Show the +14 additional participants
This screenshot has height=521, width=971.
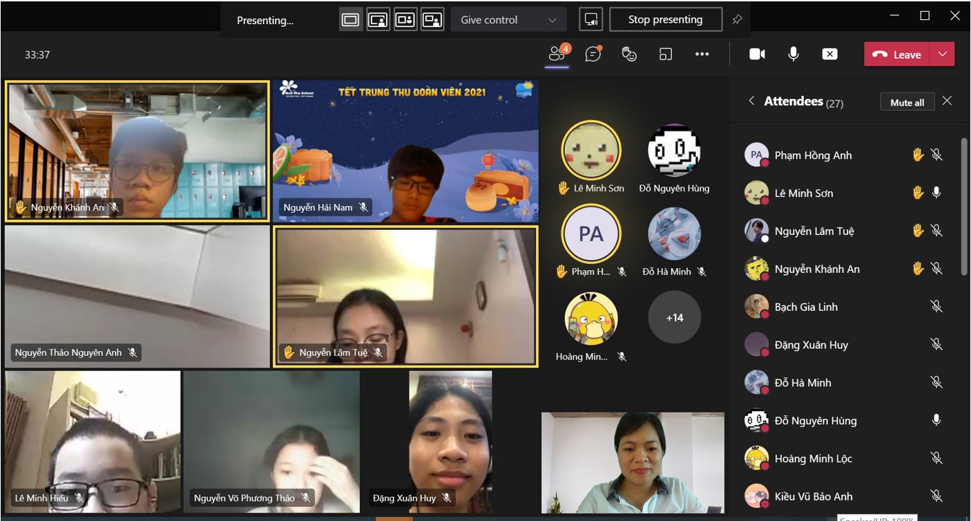(x=674, y=318)
